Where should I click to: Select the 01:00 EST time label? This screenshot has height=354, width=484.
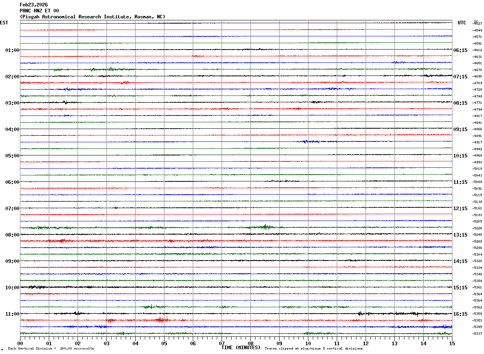tap(12, 50)
